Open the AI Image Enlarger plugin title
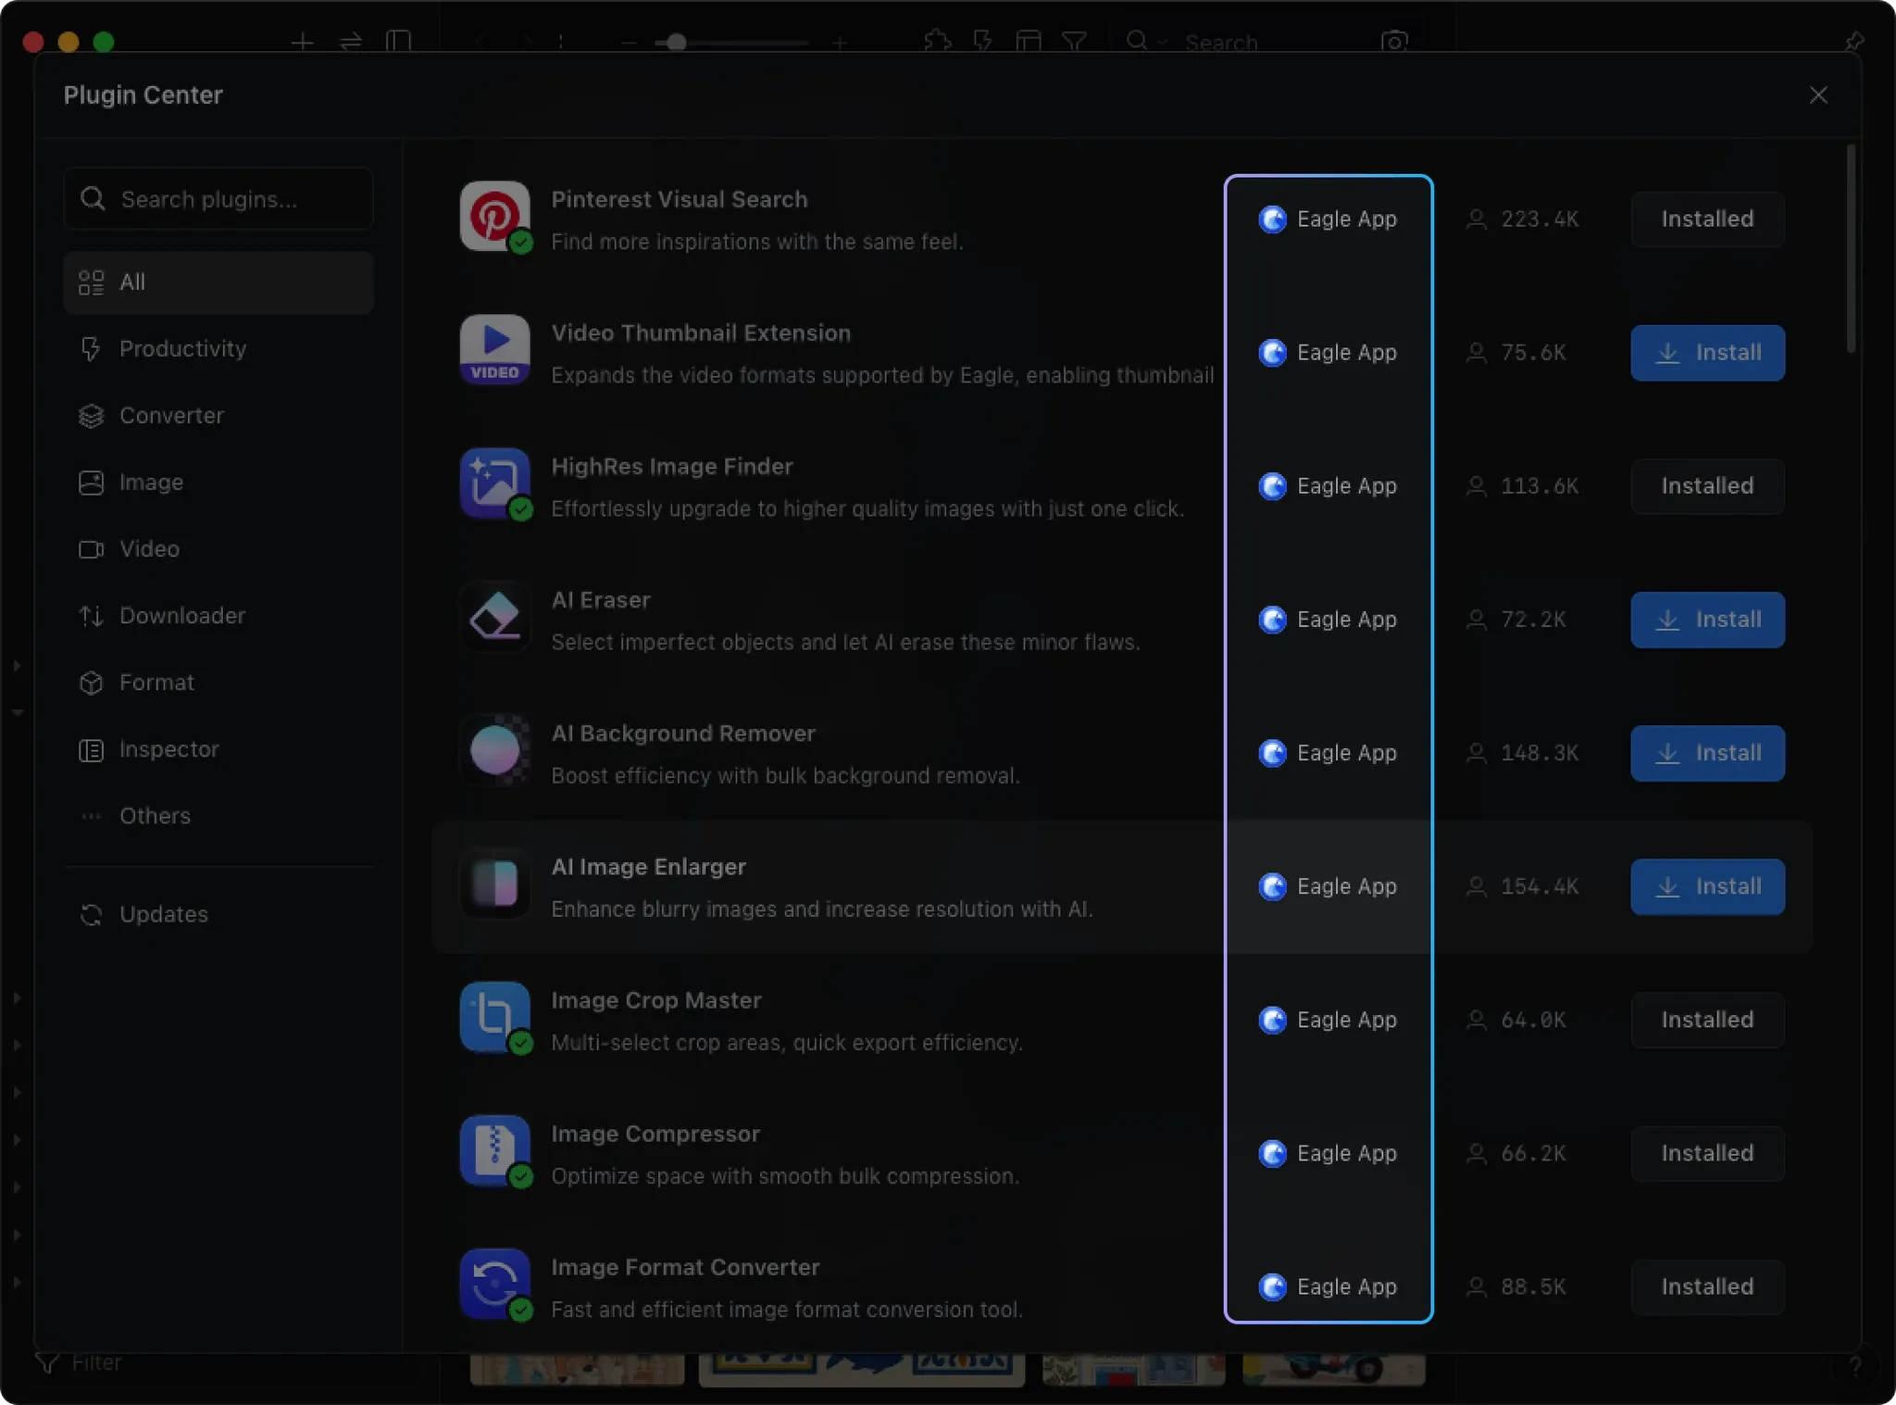This screenshot has height=1405, width=1896. [648, 867]
